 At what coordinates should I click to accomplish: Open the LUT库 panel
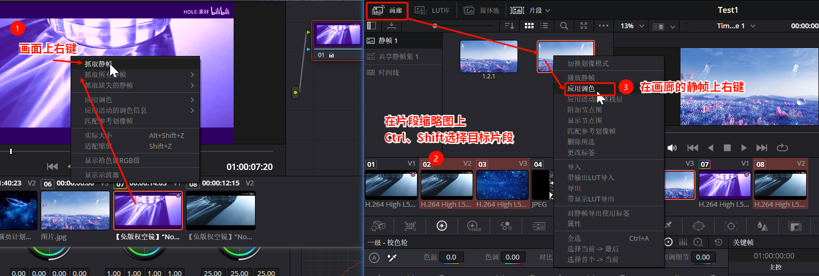point(432,10)
